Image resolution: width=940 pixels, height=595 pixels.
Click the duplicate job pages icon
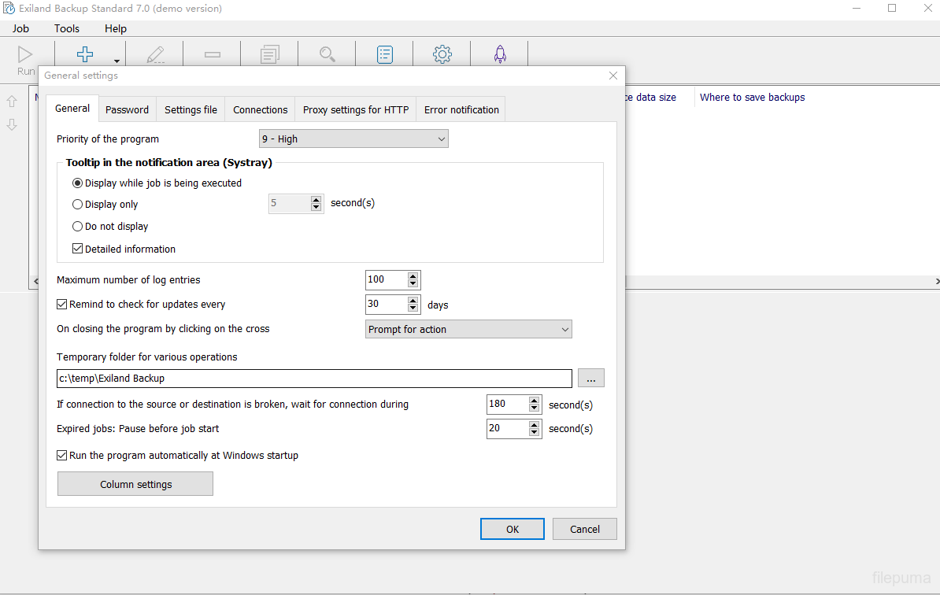(x=270, y=54)
